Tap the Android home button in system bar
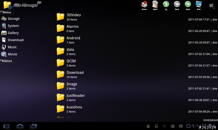Viewport: 218px width, 130px height. pos(20,126)
